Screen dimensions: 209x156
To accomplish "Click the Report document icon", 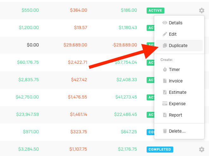I will click(x=165, y=115).
